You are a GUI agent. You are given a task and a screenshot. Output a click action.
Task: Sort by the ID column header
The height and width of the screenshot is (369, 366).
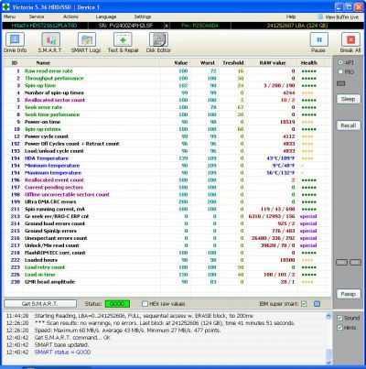pyautogui.click(x=15, y=63)
